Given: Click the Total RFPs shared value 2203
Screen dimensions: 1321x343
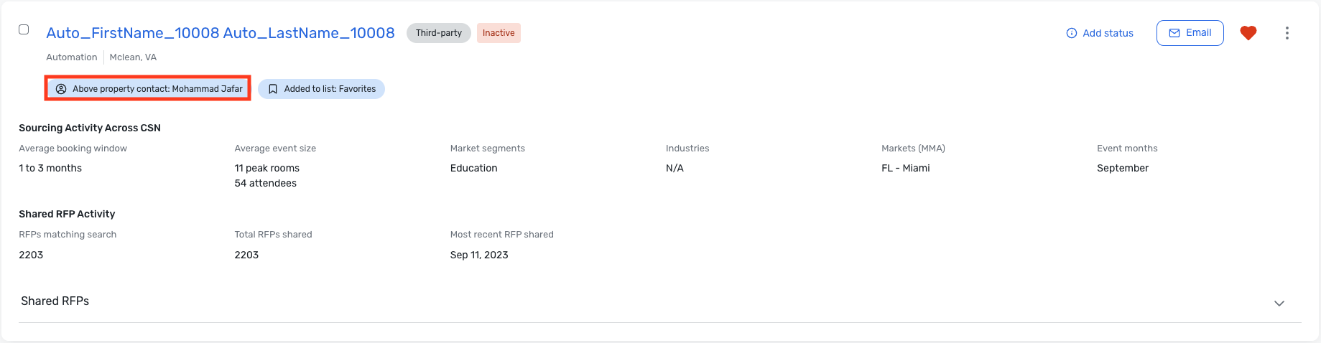Looking at the screenshot, I should 246,255.
